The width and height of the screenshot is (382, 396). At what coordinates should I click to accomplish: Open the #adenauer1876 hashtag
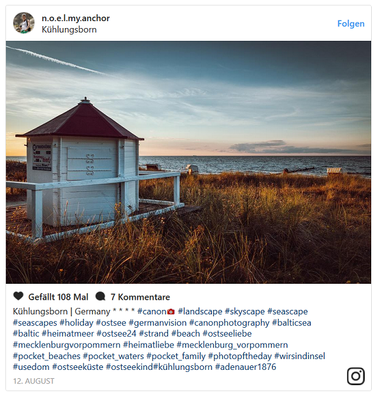tap(246, 367)
